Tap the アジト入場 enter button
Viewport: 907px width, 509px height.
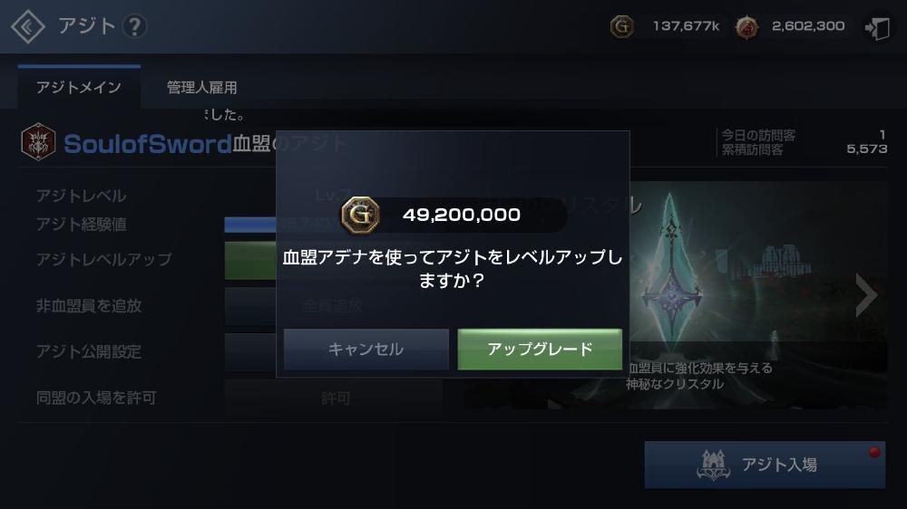click(765, 466)
